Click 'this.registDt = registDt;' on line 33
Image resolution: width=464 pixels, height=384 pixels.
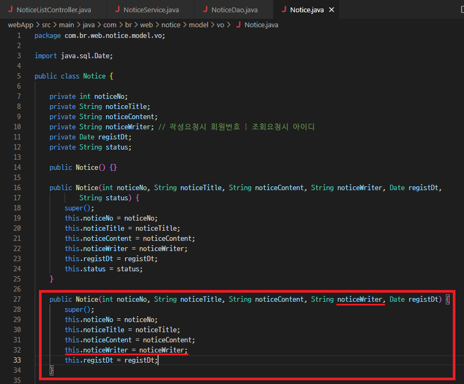point(111,361)
